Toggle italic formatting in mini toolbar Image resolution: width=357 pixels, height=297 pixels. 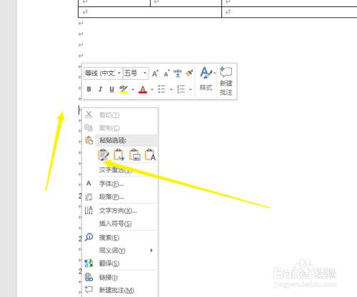click(x=101, y=89)
